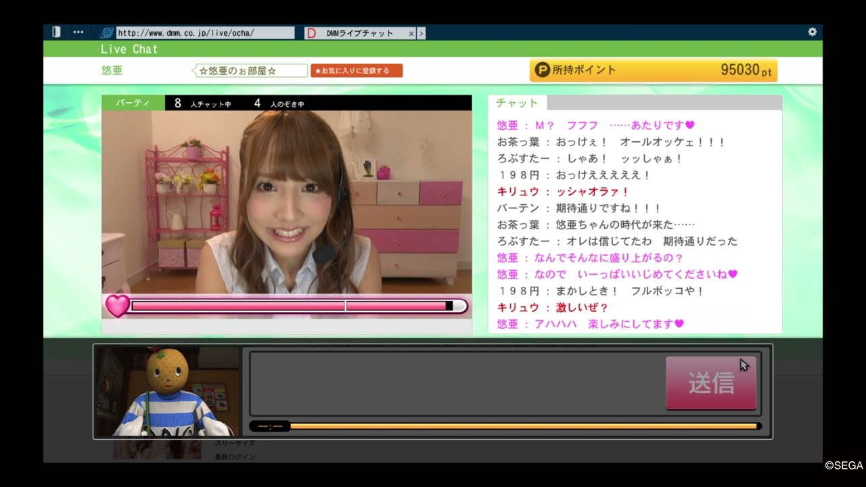
Task: Open browser settings gear icon
Action: [812, 32]
